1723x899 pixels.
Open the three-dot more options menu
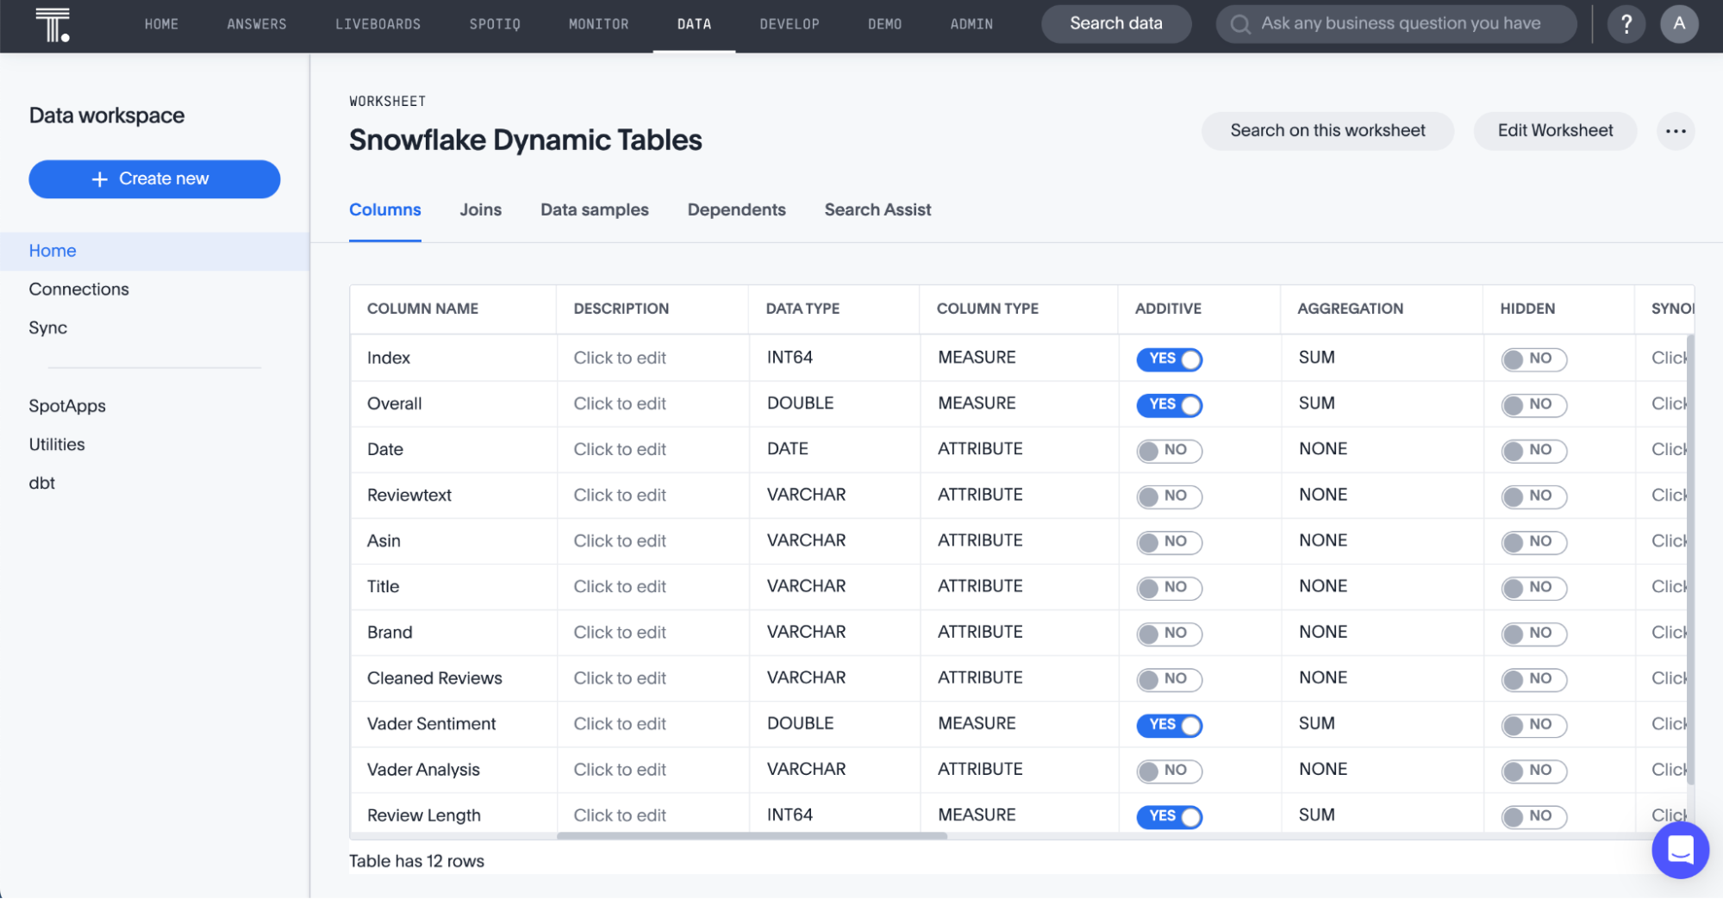tap(1676, 131)
